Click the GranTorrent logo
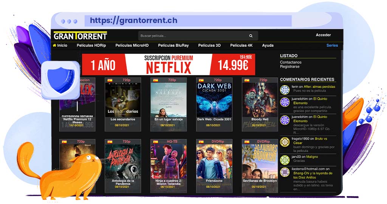 pos(80,36)
